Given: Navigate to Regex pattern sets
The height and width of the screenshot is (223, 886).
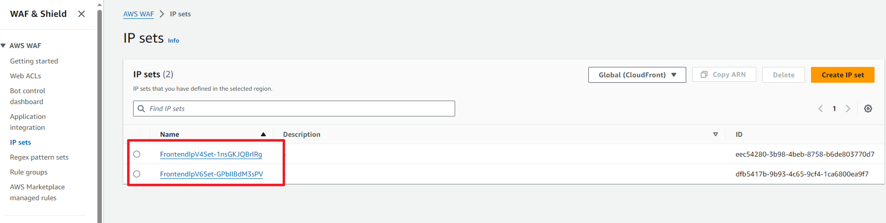Looking at the screenshot, I should [x=39, y=157].
